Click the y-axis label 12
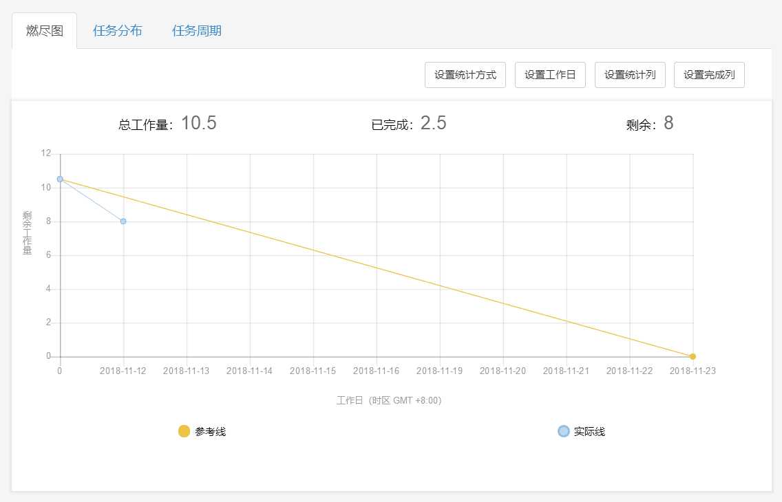Viewport: 782px width, 502px height. click(46, 153)
